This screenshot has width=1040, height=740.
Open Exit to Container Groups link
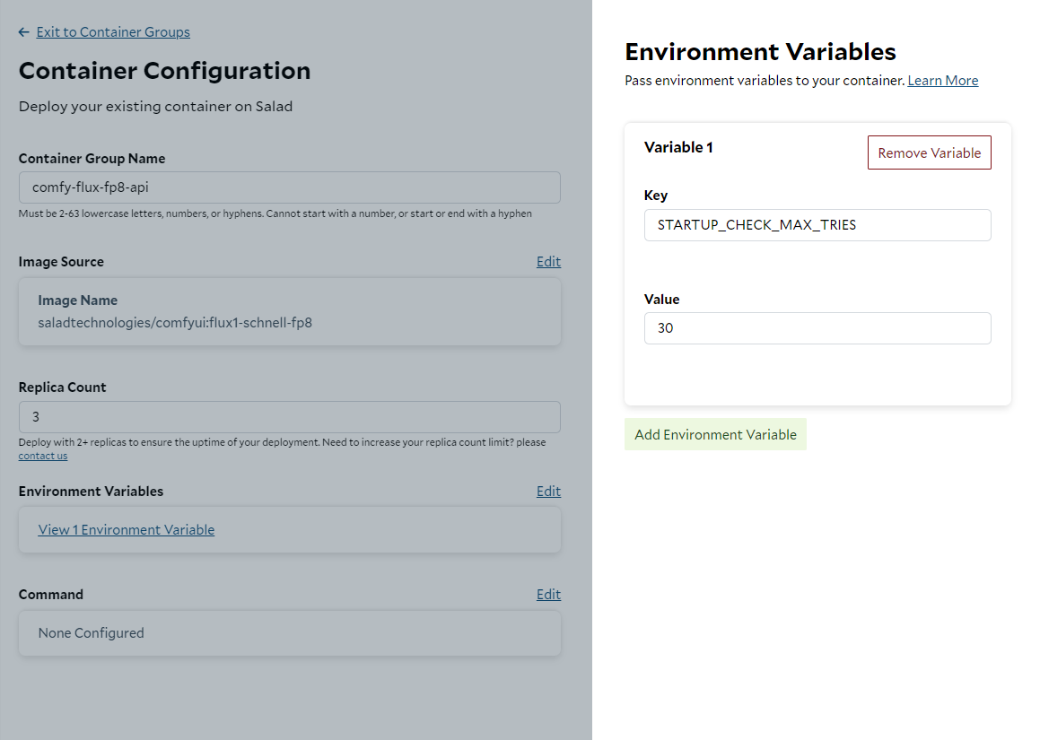point(113,31)
